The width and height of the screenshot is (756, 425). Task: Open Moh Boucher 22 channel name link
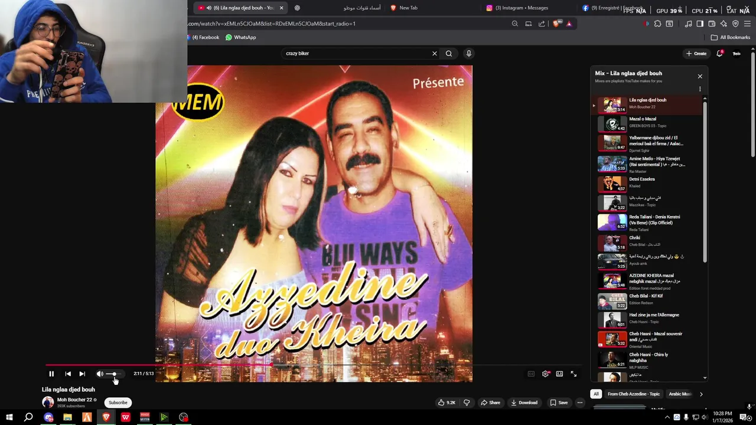(74, 400)
